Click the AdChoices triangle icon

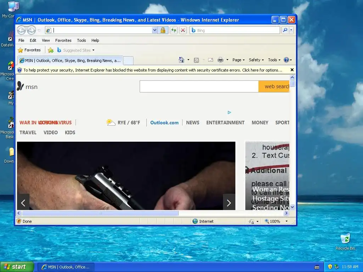pyautogui.click(x=229, y=112)
